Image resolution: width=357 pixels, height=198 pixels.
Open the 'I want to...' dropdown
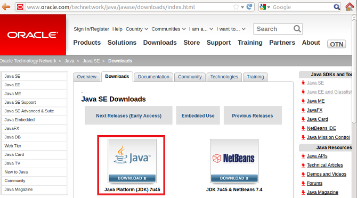point(231,29)
